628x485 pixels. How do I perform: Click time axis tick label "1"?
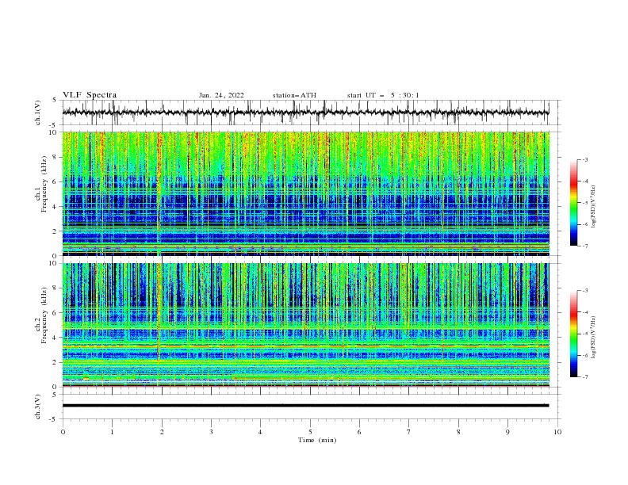pos(112,432)
